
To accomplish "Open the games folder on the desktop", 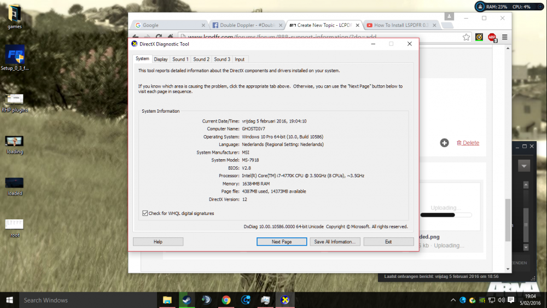I will click(x=14, y=16).
